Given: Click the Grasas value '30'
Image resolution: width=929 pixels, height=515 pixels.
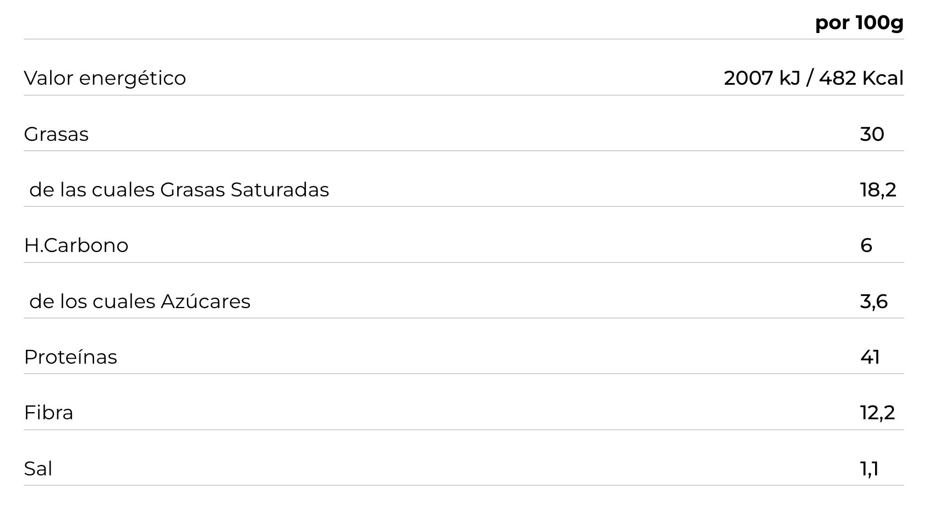Looking at the screenshot, I should [872, 134].
